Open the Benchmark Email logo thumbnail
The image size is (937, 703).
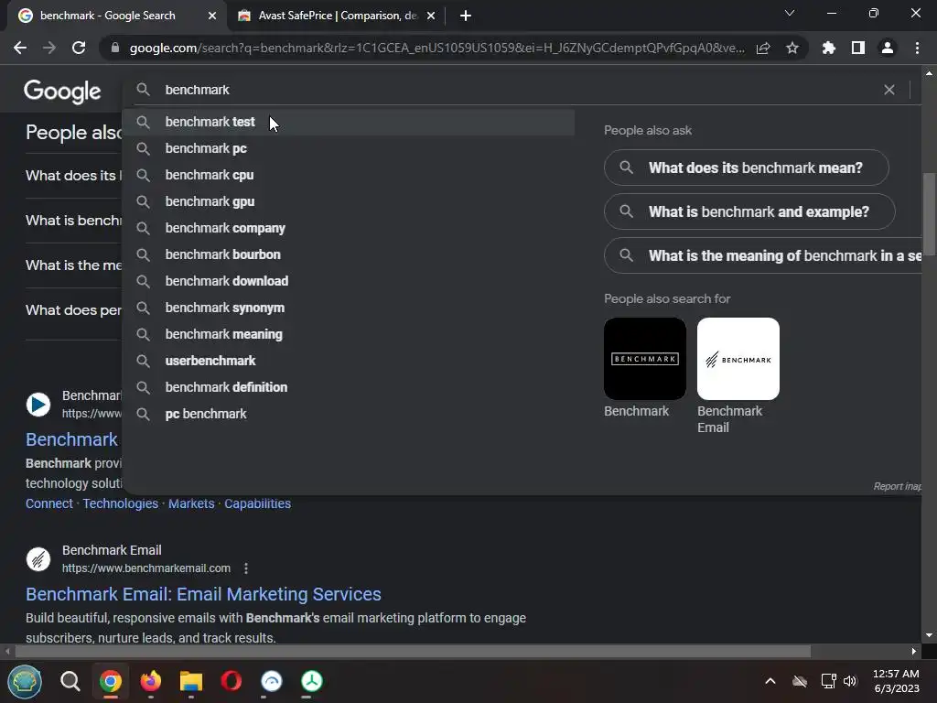tap(738, 359)
